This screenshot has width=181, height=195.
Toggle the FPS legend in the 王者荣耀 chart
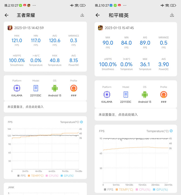click(21, 176)
